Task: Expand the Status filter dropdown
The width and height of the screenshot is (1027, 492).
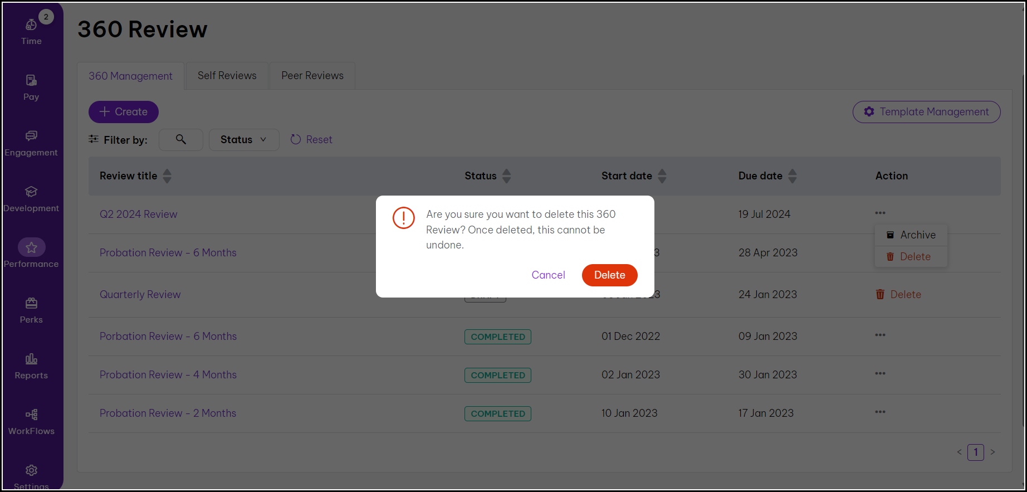Action: pyautogui.click(x=243, y=139)
